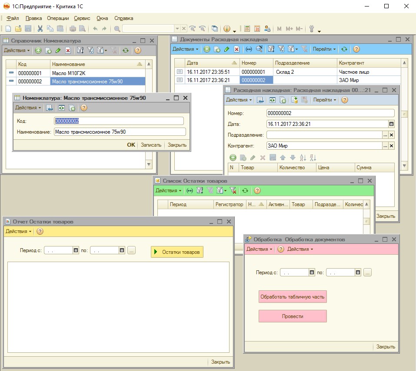Click red delete-mark icon in Справочник Номенклатура
Viewport: 416px width, 371px height.
68,50
